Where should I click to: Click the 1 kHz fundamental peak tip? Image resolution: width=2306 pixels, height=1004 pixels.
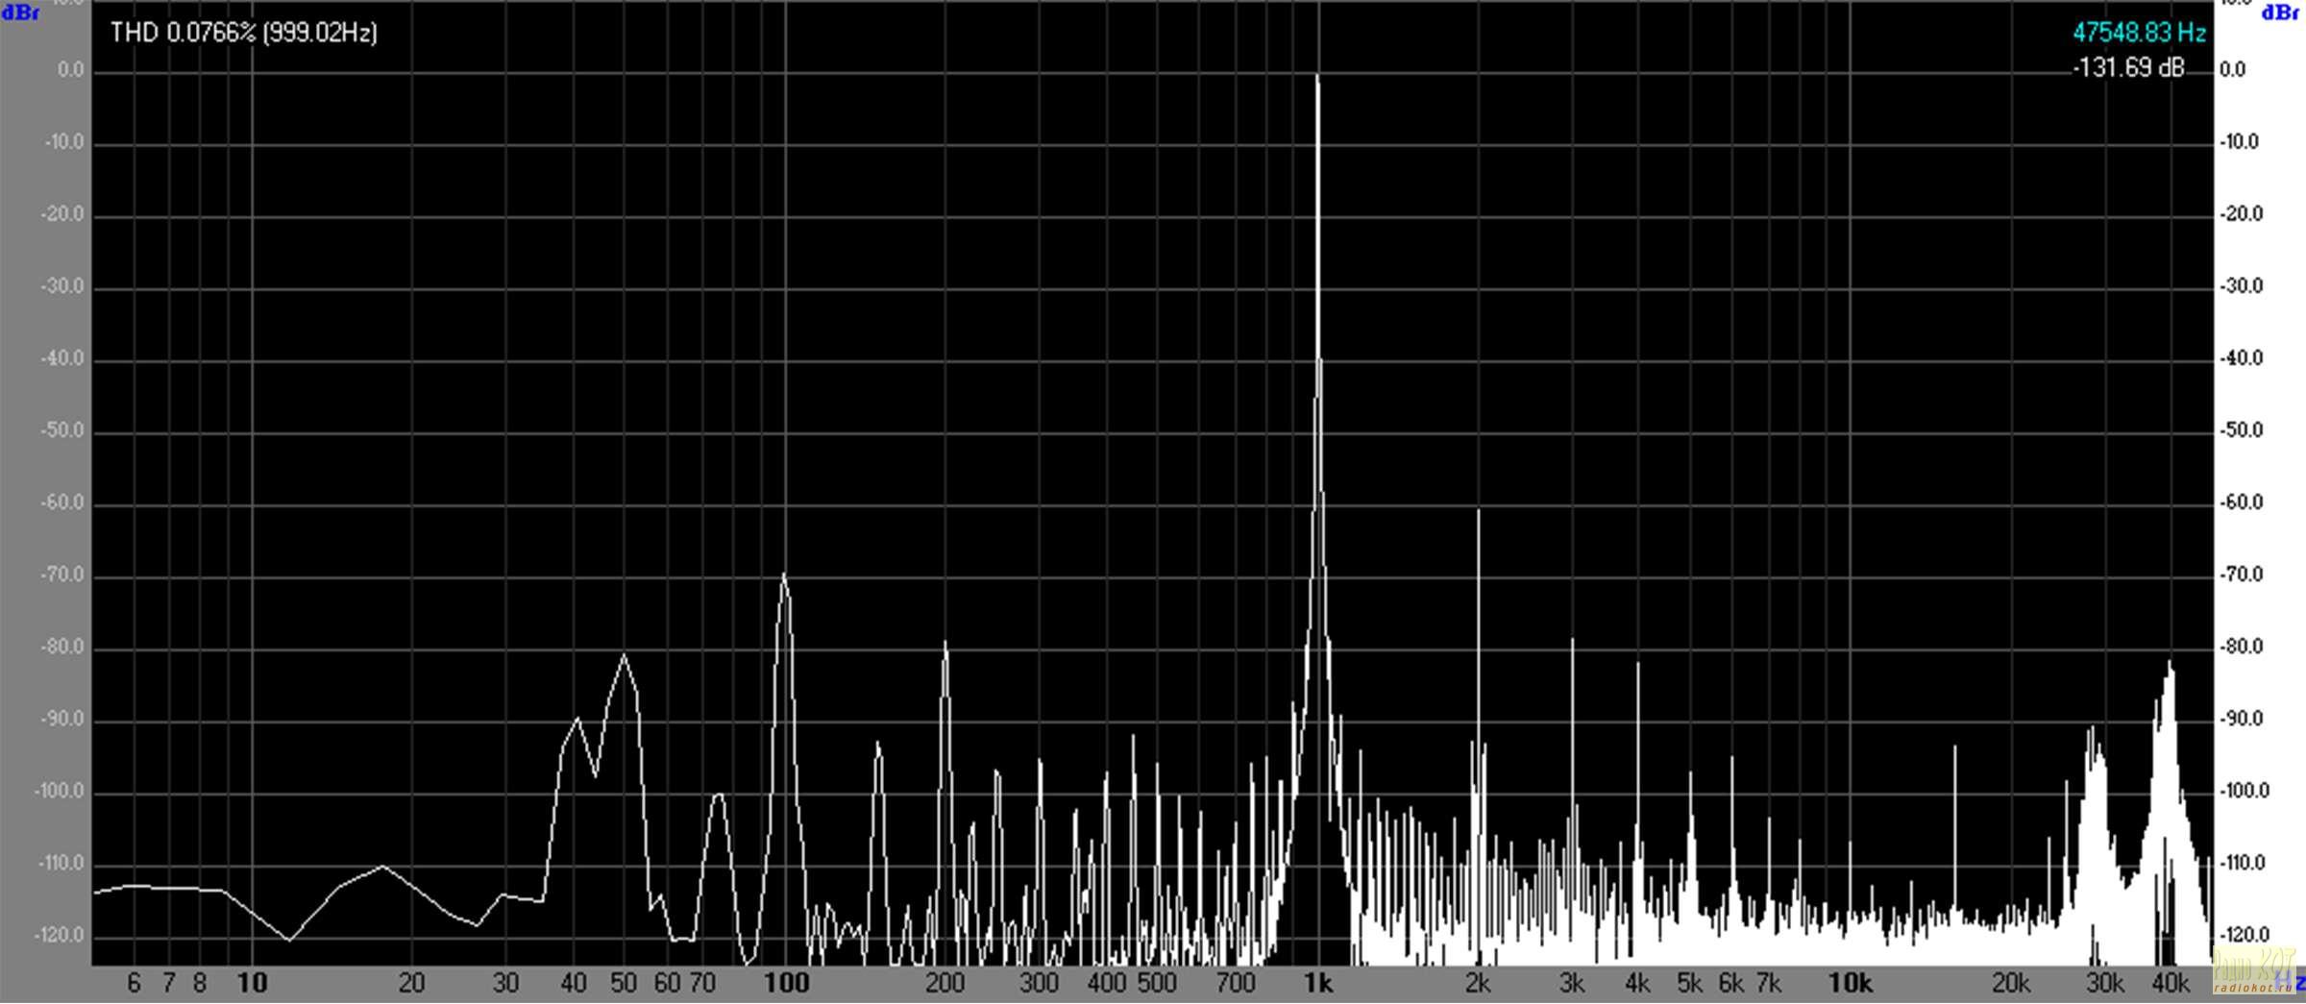[x=1316, y=77]
